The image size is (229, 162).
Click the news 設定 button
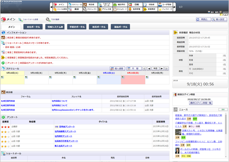223,109
